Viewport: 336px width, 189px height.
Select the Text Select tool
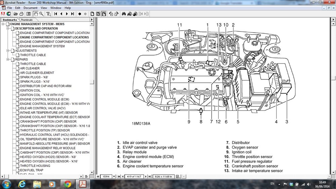[x=49, y=14]
